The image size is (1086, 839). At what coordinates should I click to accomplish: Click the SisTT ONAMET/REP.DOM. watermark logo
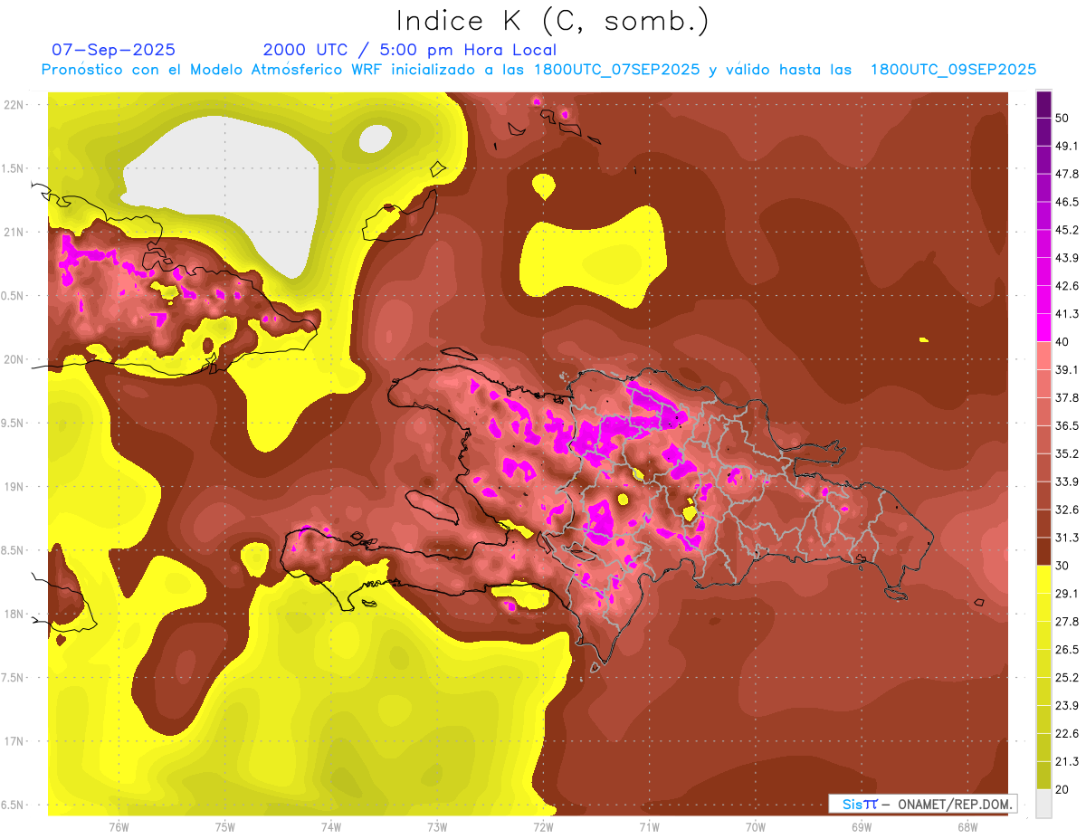coord(922,804)
